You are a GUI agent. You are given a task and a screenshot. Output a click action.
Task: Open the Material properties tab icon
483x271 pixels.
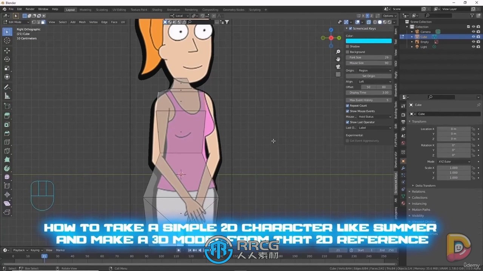pos(403,204)
